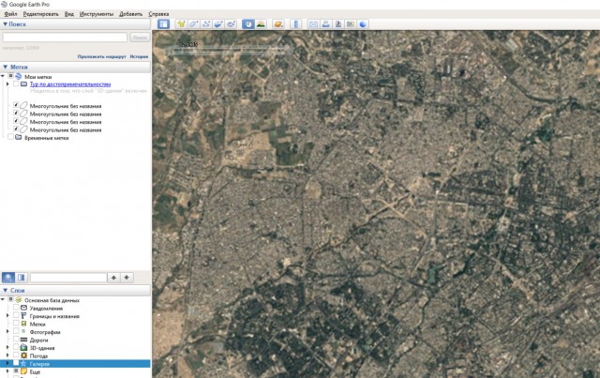Open the ruler measurement tool

coord(296,24)
